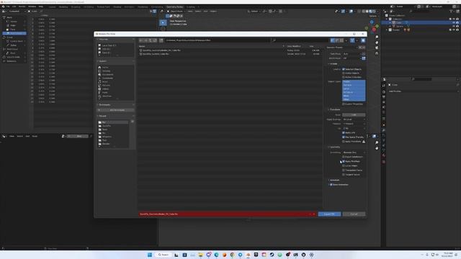461x259 pixels.
Task: Click viewport zoom magnifier icon behind dialog
Action: pos(377,37)
